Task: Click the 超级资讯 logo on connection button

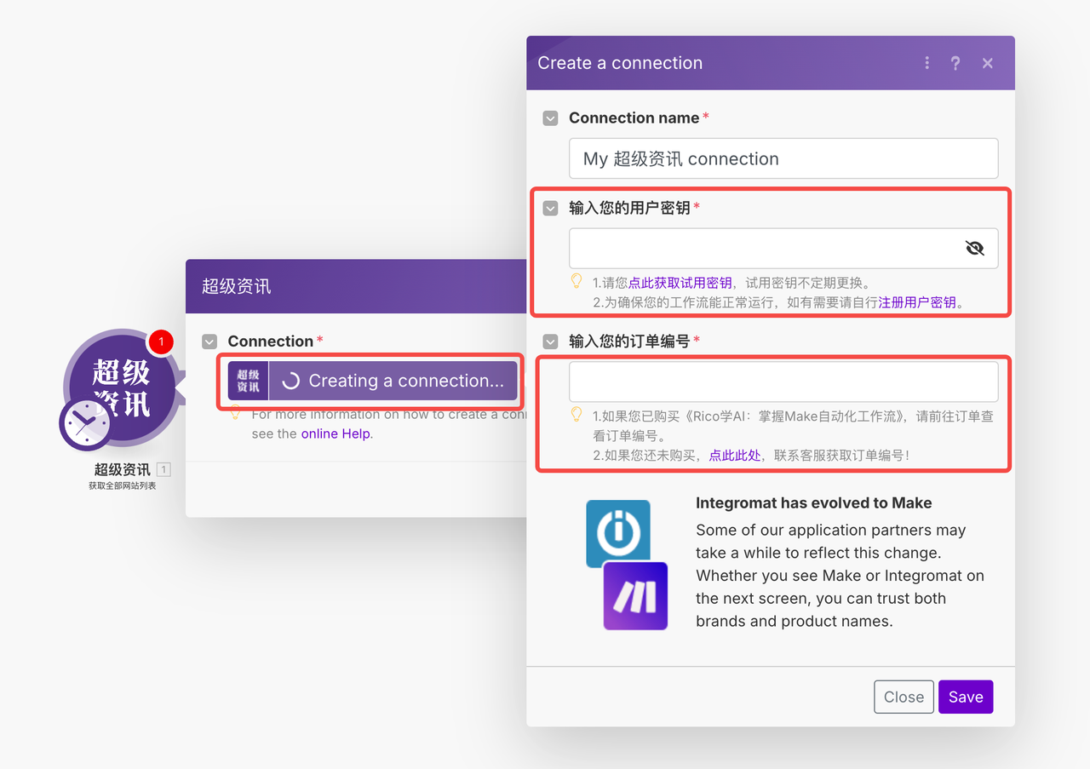Action: (248, 381)
